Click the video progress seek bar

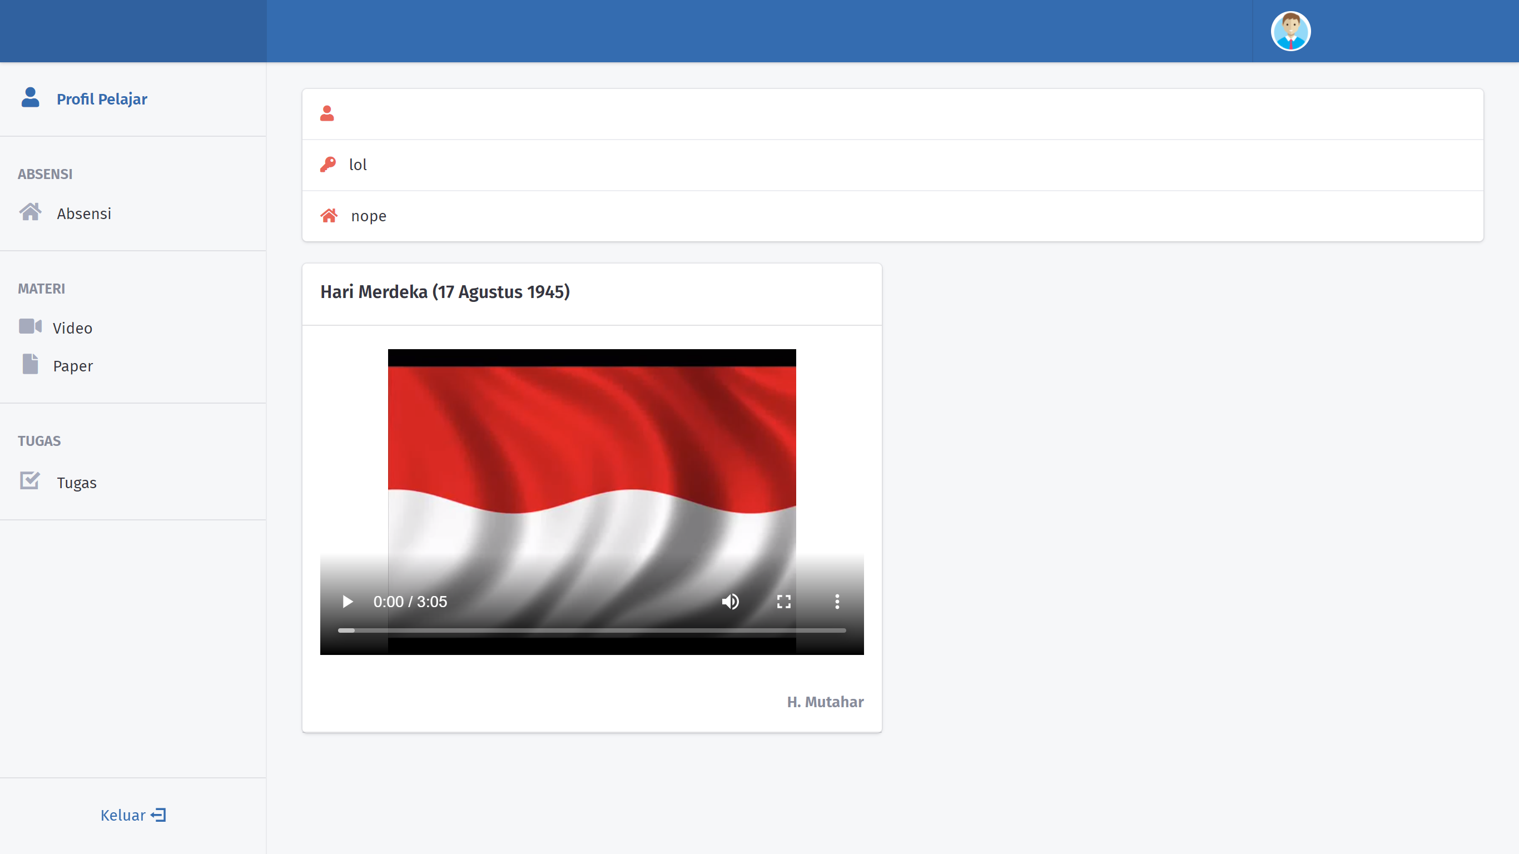(x=592, y=630)
